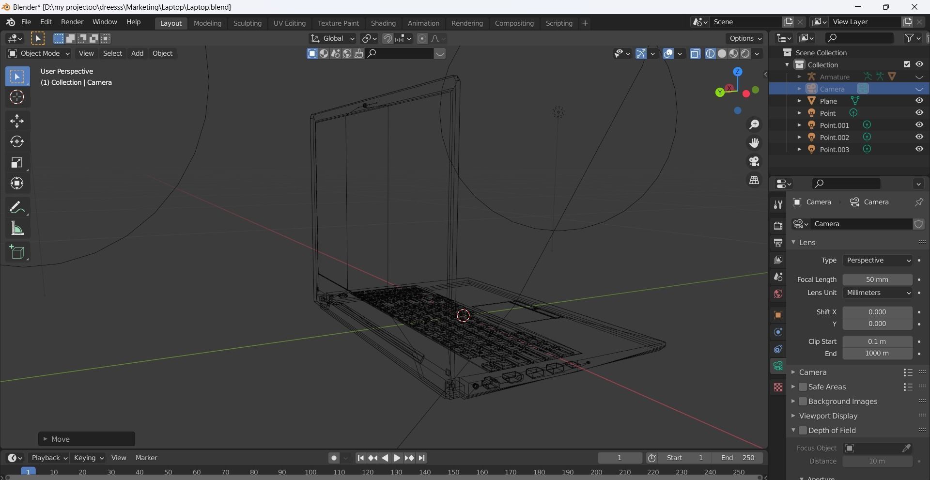
Task: Open the Physics properties tab
Action: (x=778, y=332)
